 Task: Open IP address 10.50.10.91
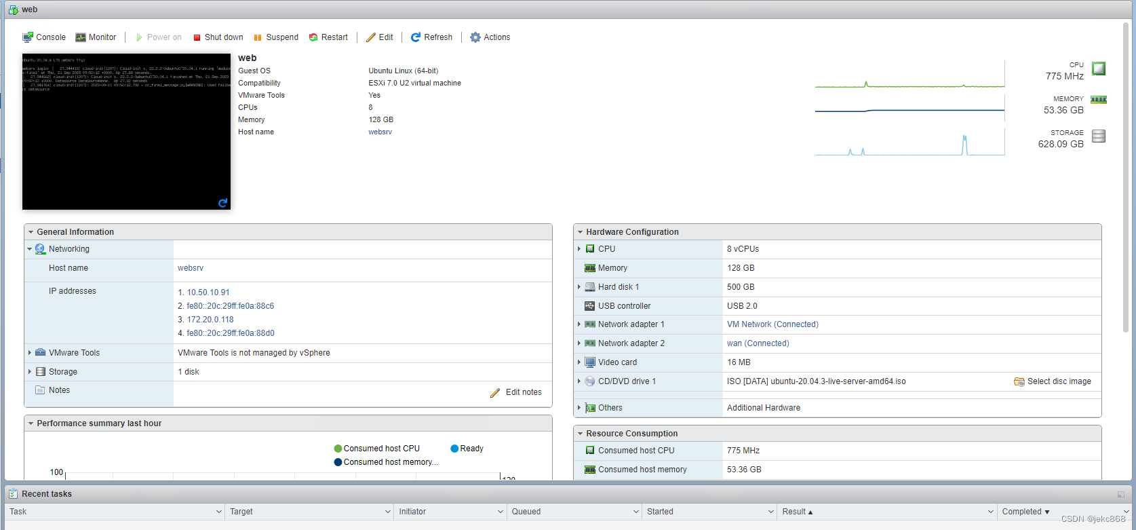208,292
